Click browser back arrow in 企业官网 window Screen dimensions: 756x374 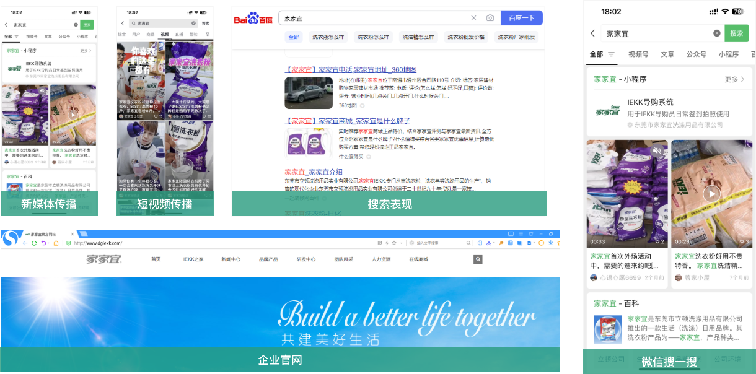tap(25, 243)
